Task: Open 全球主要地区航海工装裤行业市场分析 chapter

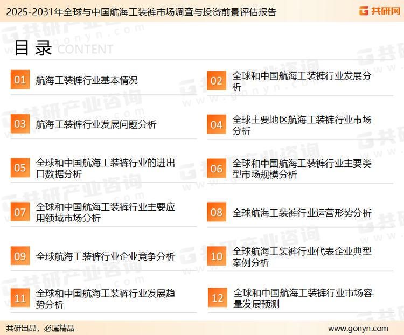Action: click(302, 125)
